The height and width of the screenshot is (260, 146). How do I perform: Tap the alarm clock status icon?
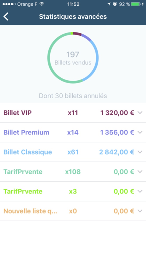tap(115, 4)
